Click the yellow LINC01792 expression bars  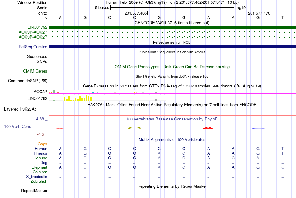pyautogui.click(x=78, y=98)
